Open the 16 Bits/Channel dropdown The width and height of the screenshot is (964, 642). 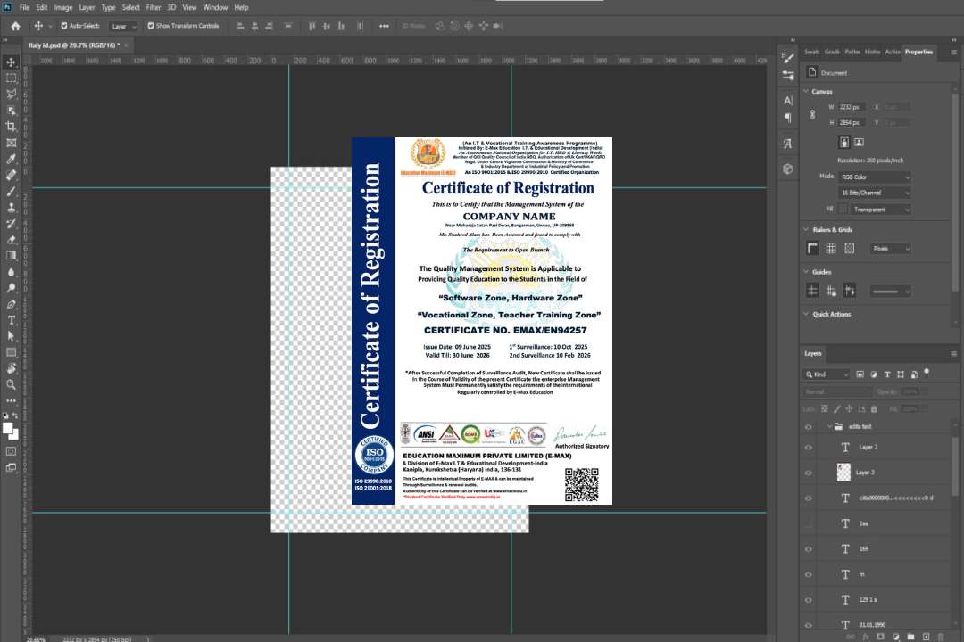tap(874, 193)
